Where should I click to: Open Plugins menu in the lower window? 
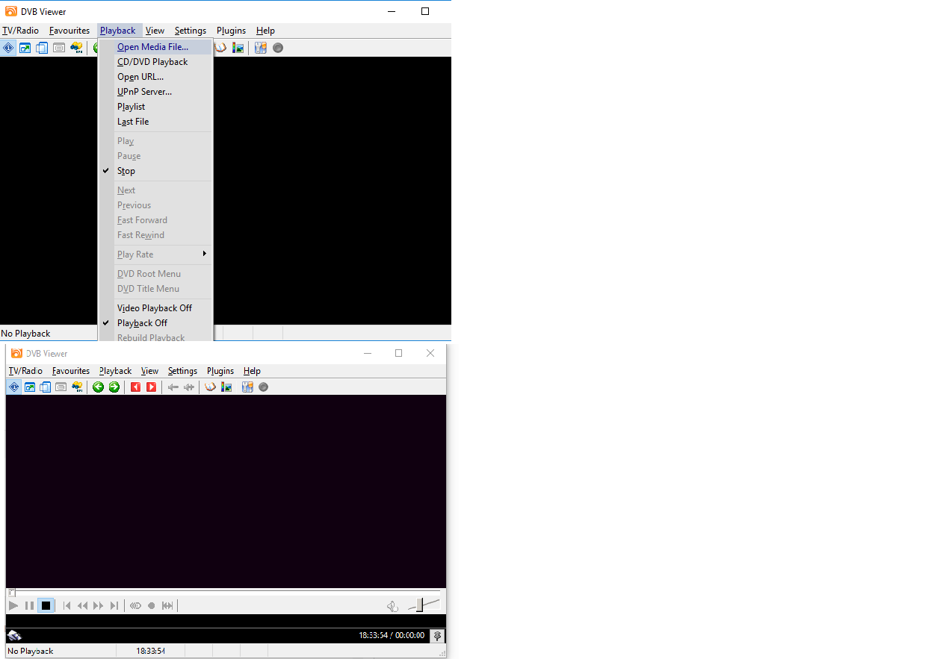tap(220, 371)
